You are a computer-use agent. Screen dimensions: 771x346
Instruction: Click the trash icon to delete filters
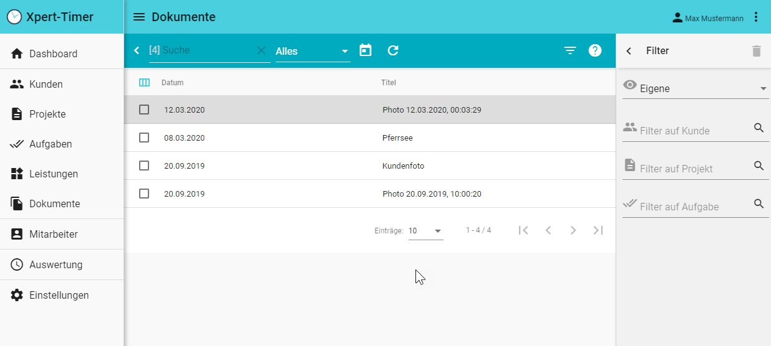coord(756,51)
